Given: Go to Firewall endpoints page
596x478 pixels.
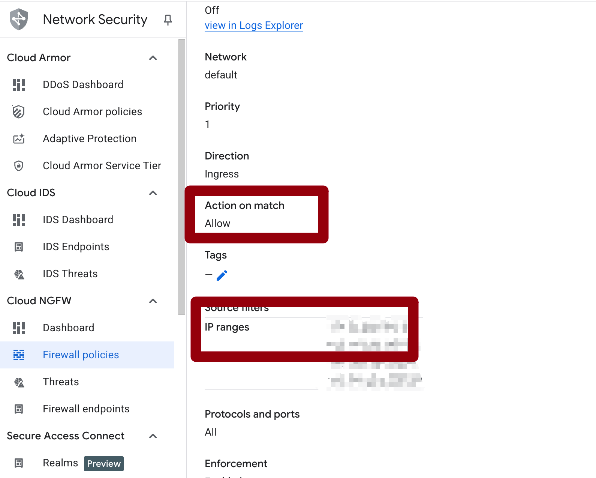Looking at the screenshot, I should point(86,409).
